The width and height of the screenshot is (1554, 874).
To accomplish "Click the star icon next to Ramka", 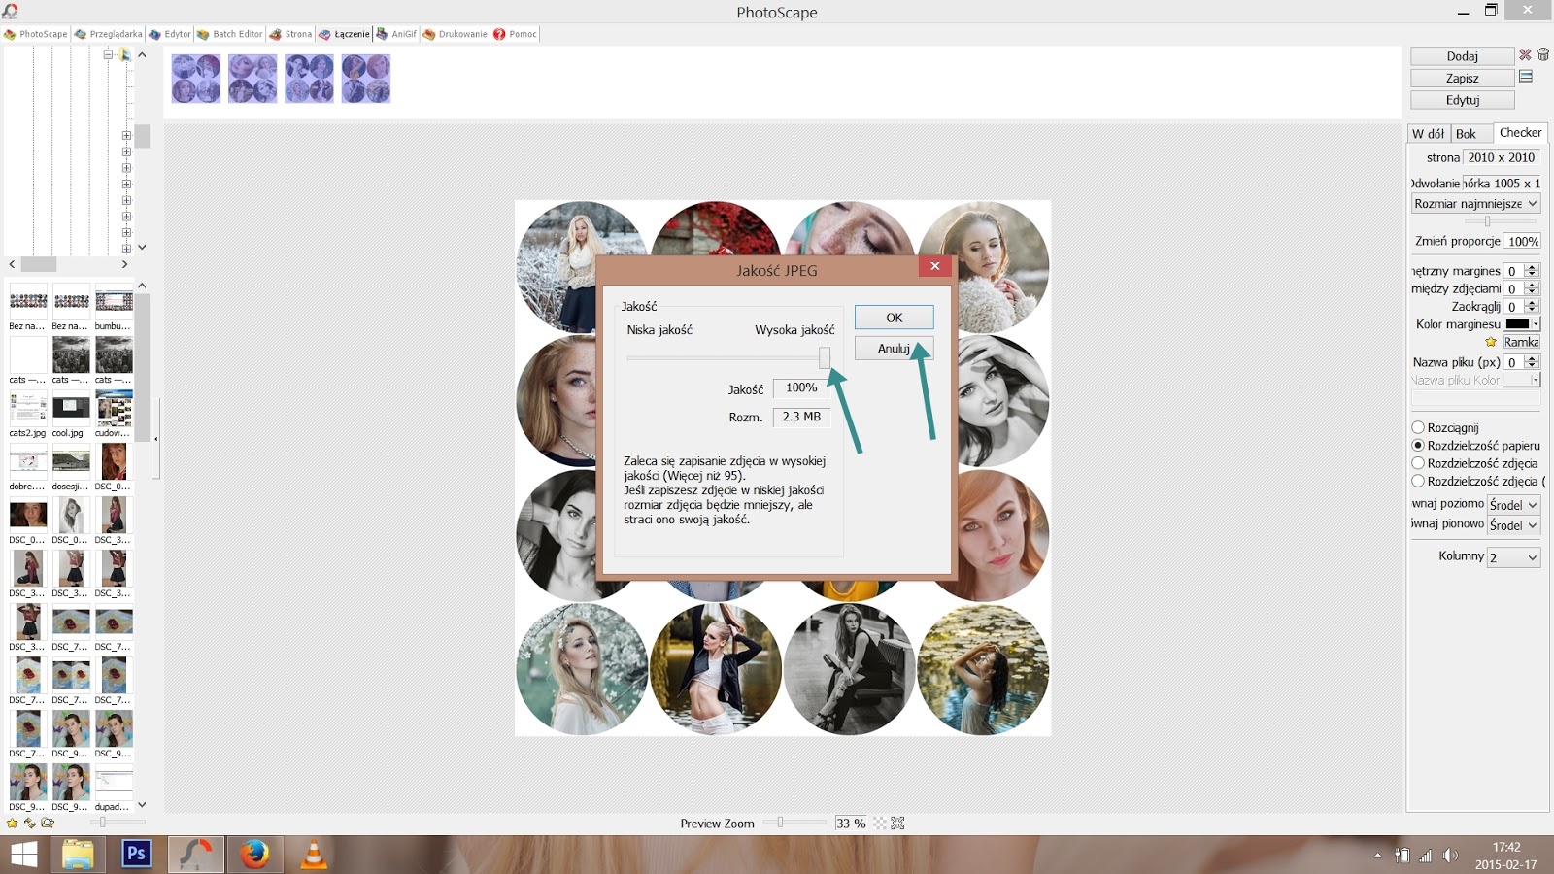I will 1491,342.
